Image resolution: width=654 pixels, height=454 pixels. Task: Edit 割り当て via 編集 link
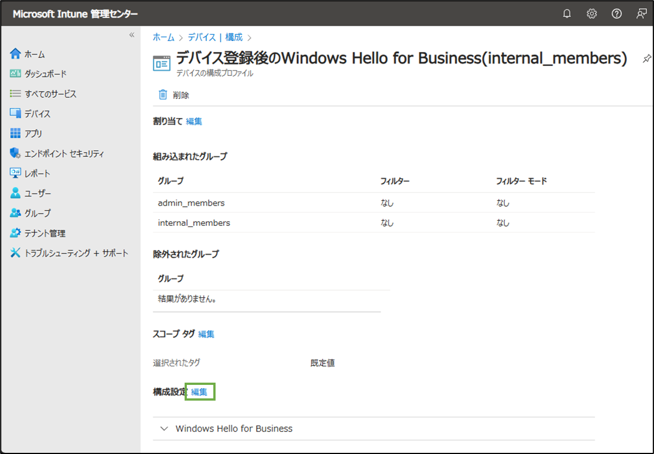coord(194,121)
